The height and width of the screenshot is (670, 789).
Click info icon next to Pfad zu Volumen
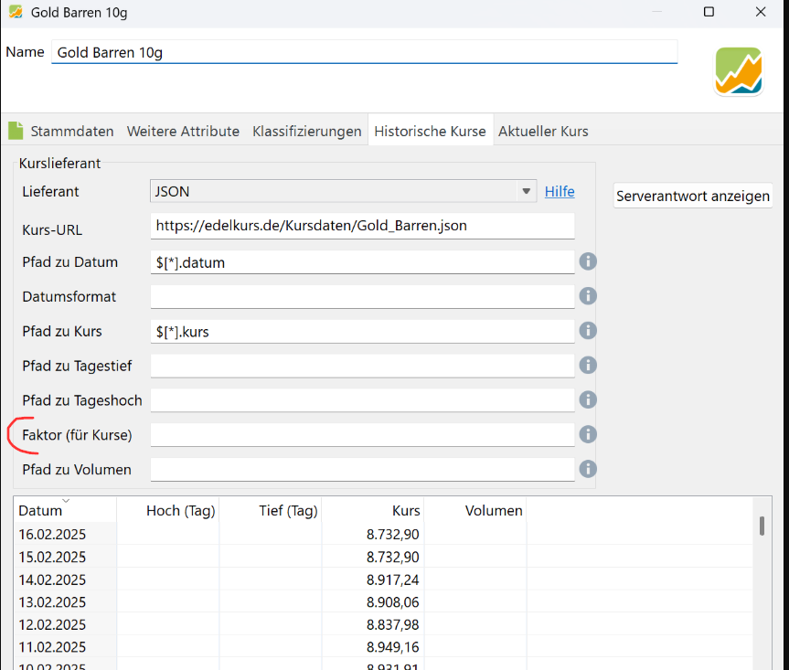click(x=588, y=469)
